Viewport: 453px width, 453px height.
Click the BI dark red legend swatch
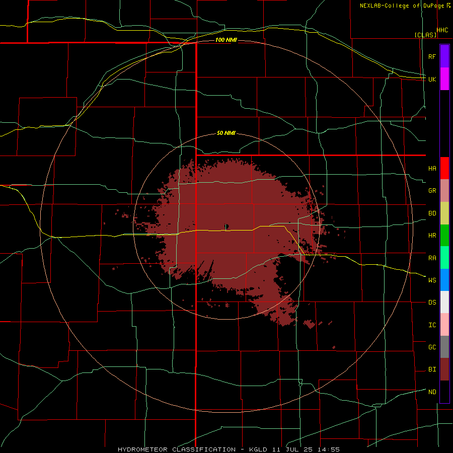coord(444,369)
